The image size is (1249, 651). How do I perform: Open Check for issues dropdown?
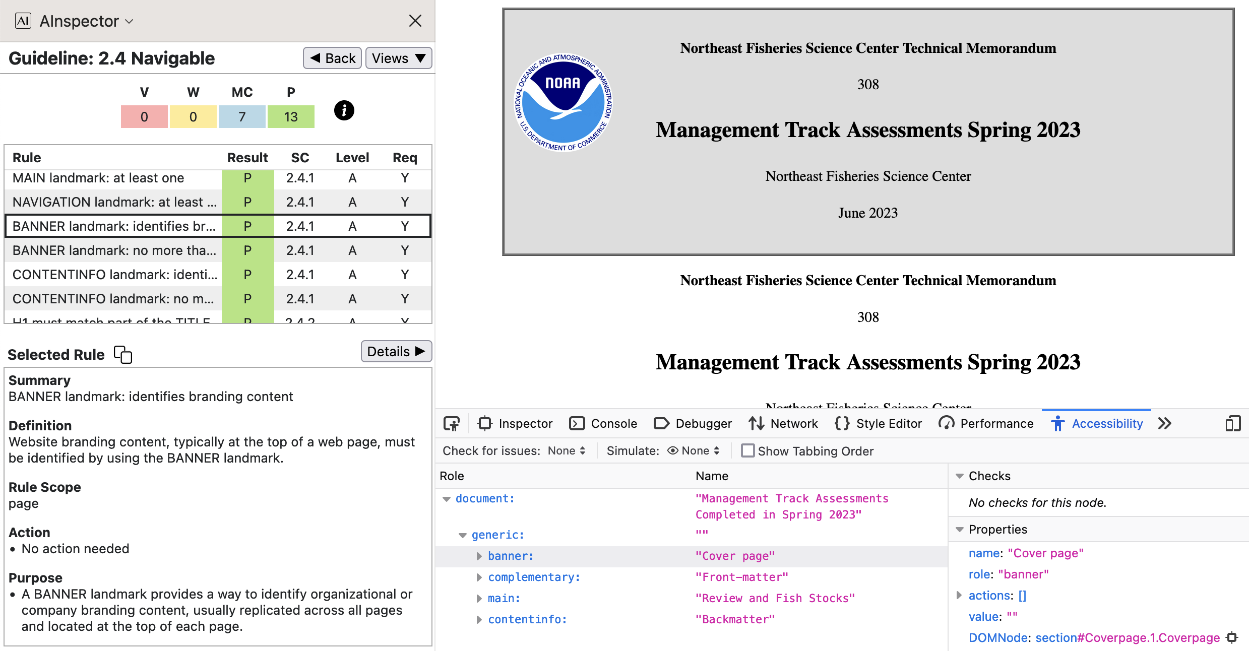pyautogui.click(x=567, y=451)
